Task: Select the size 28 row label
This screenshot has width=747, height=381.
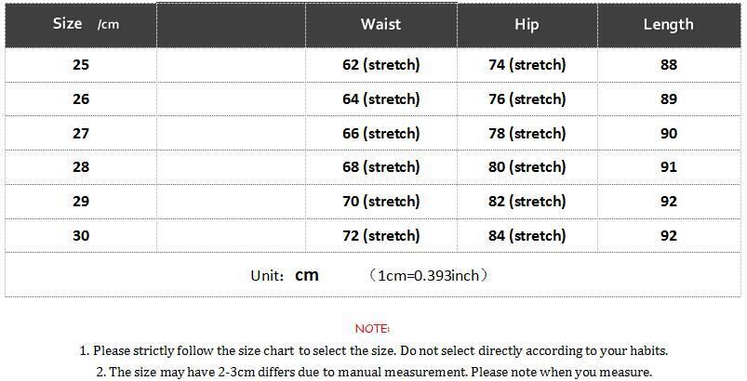Action: pos(81,167)
